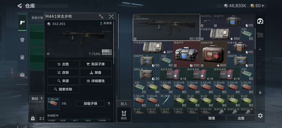
Task: Toggle the lock icon in the bottom-left corner
Action: point(33,118)
